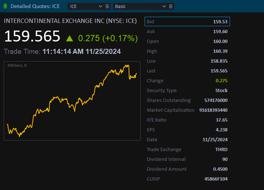Select the Date value 11/25/2024 in list
This screenshot has height=190, width=264.
(215, 140)
